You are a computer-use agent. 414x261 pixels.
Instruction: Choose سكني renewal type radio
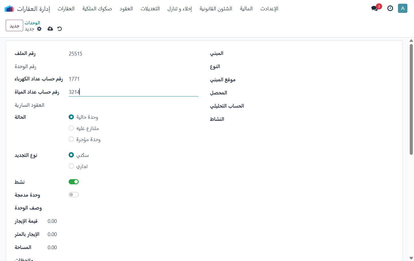pos(71,155)
